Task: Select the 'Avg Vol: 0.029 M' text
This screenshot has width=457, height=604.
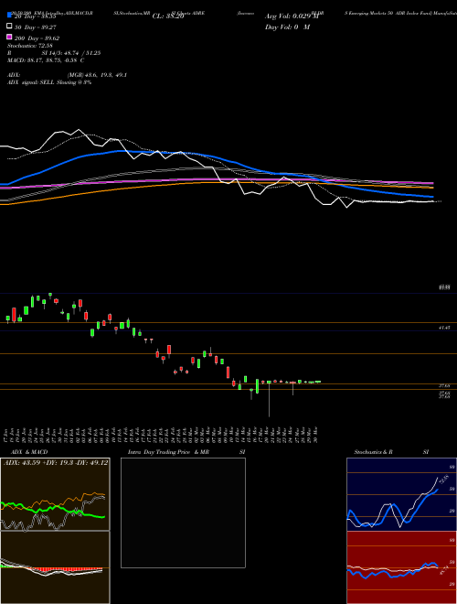Action: tap(292, 16)
